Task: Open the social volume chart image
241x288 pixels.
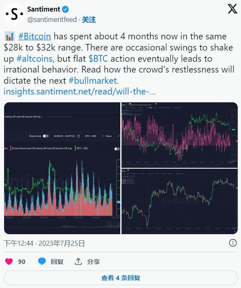Action: [x=62, y=168]
